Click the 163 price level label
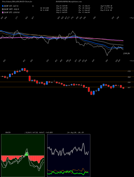 pyautogui.click(x=129, y=77)
